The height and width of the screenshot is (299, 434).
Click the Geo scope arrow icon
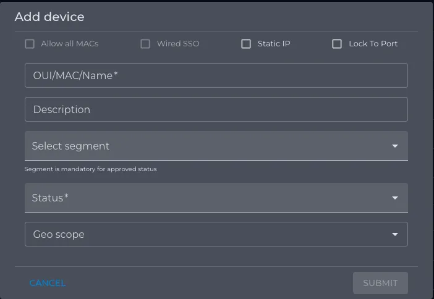(395, 235)
